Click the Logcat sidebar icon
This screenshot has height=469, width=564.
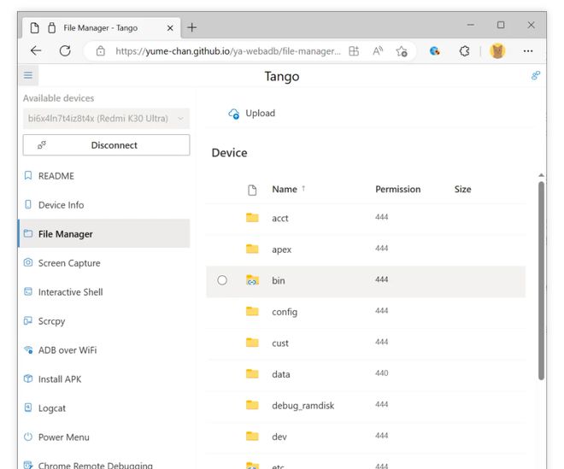28,408
